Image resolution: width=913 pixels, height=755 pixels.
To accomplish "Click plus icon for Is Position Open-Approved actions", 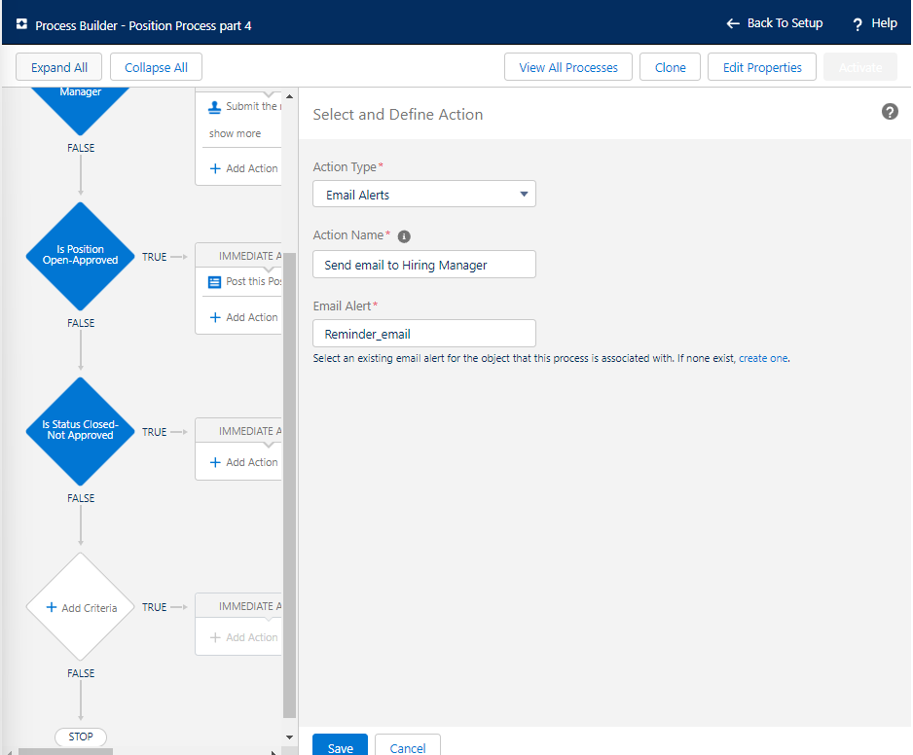I will click(x=215, y=317).
